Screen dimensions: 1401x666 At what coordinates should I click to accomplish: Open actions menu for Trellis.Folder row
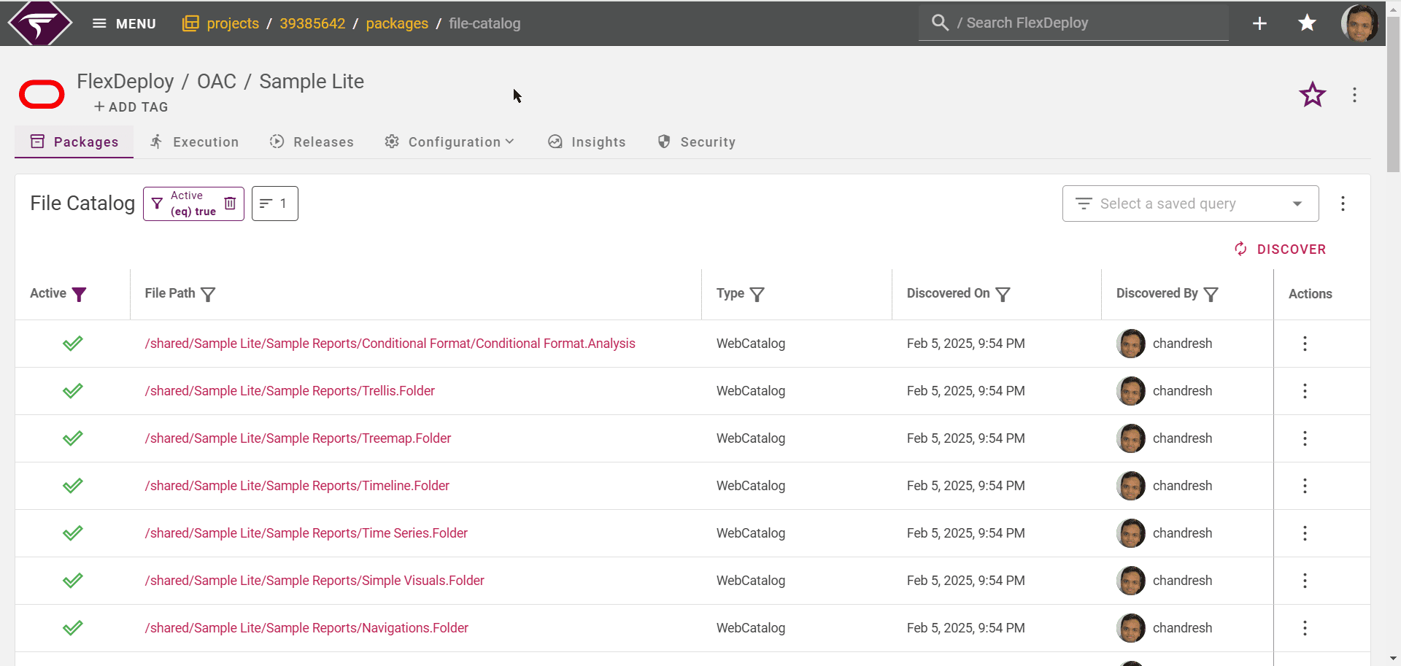tap(1305, 391)
